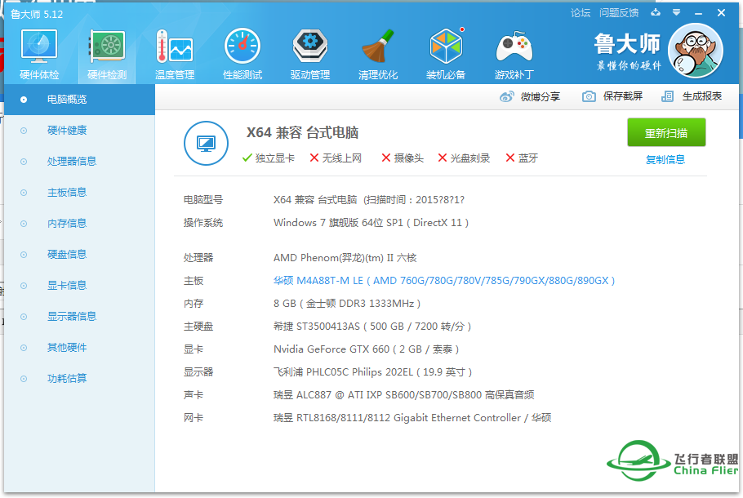Click the 瑞昱 RTL8168 network card value

tap(412, 418)
